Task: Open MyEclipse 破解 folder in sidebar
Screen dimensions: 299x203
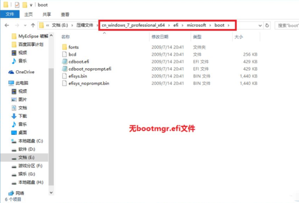Action: (x=29, y=36)
